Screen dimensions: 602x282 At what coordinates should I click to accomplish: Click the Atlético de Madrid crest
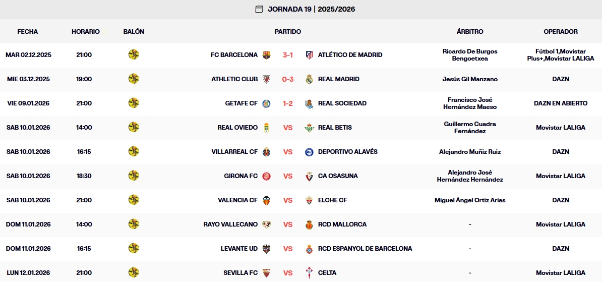click(x=310, y=55)
